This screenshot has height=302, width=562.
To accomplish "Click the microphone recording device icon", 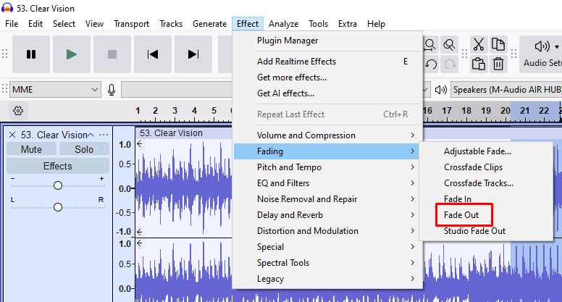I will coord(112,90).
